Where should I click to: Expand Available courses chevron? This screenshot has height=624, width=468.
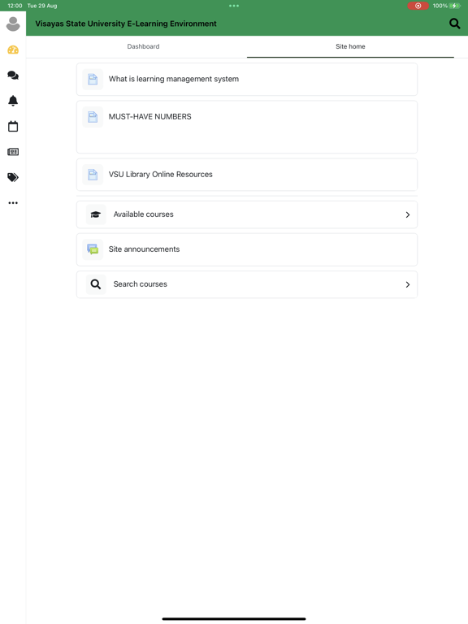pyautogui.click(x=408, y=214)
